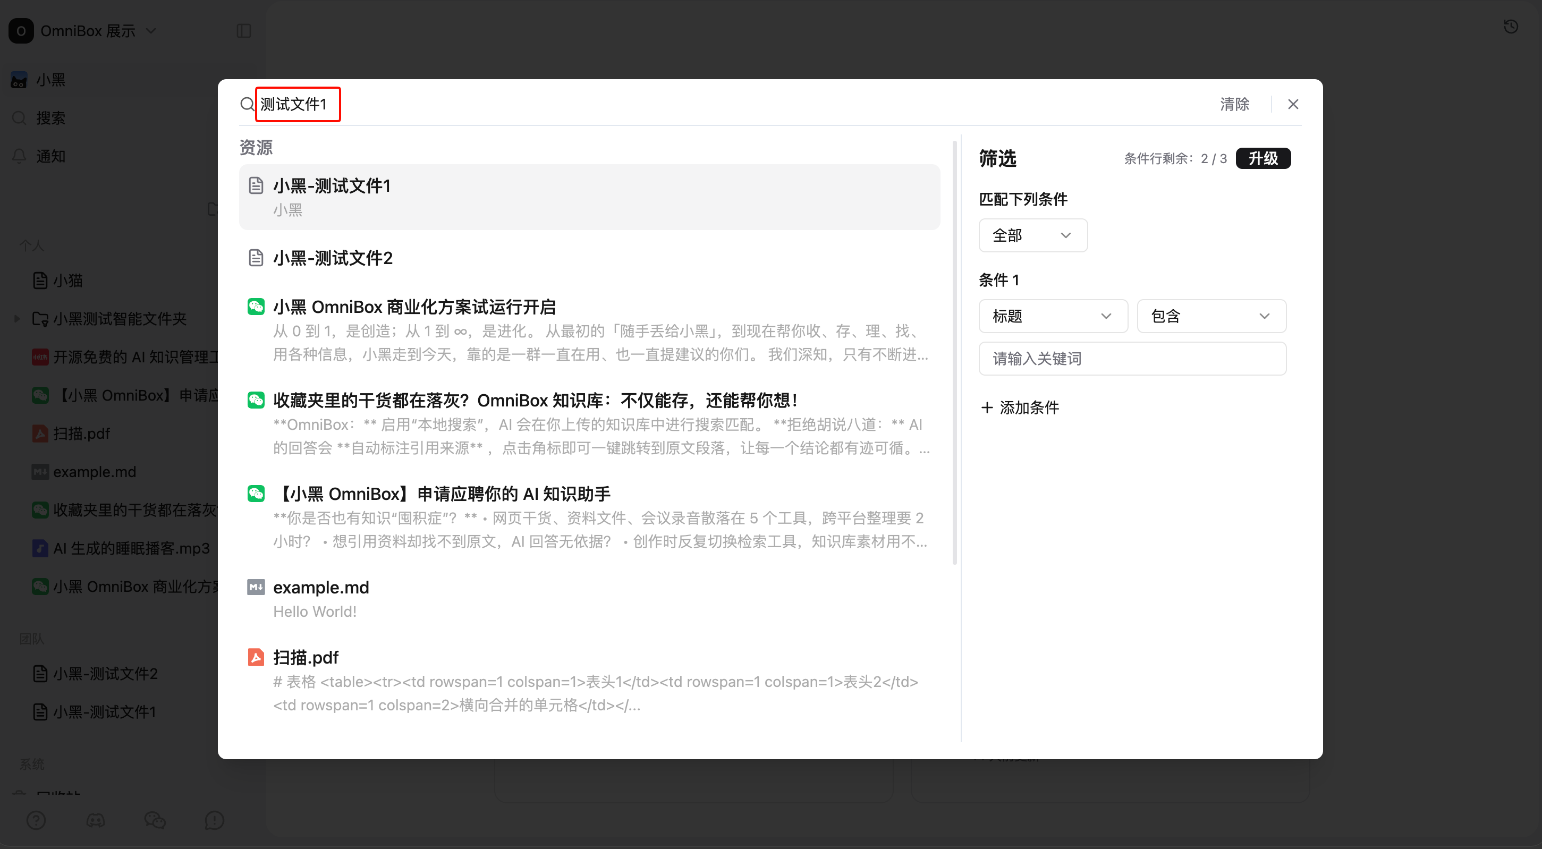Click the keyword input 请输入关键词

click(x=1132, y=359)
